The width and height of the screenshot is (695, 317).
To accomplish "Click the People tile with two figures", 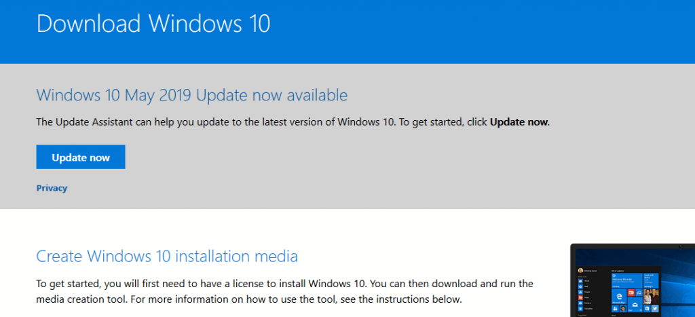I will tap(615, 309).
